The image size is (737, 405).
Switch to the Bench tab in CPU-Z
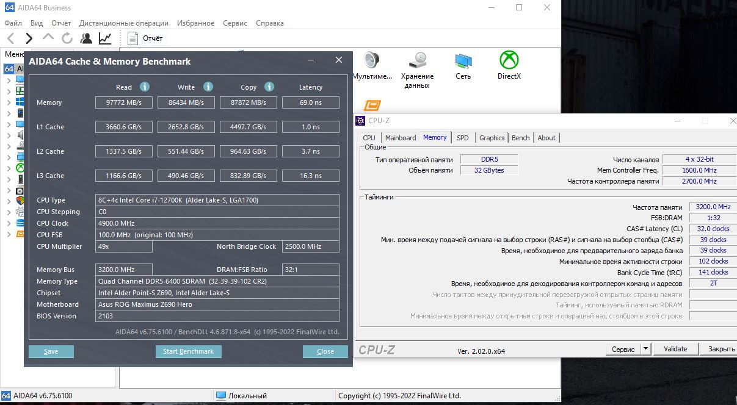click(x=521, y=138)
